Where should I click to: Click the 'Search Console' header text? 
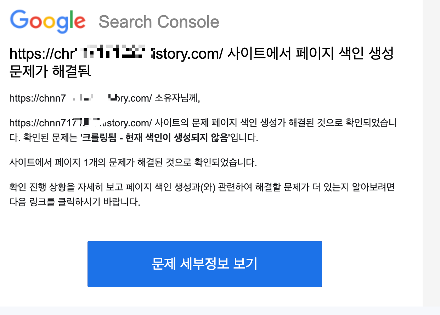tap(159, 22)
